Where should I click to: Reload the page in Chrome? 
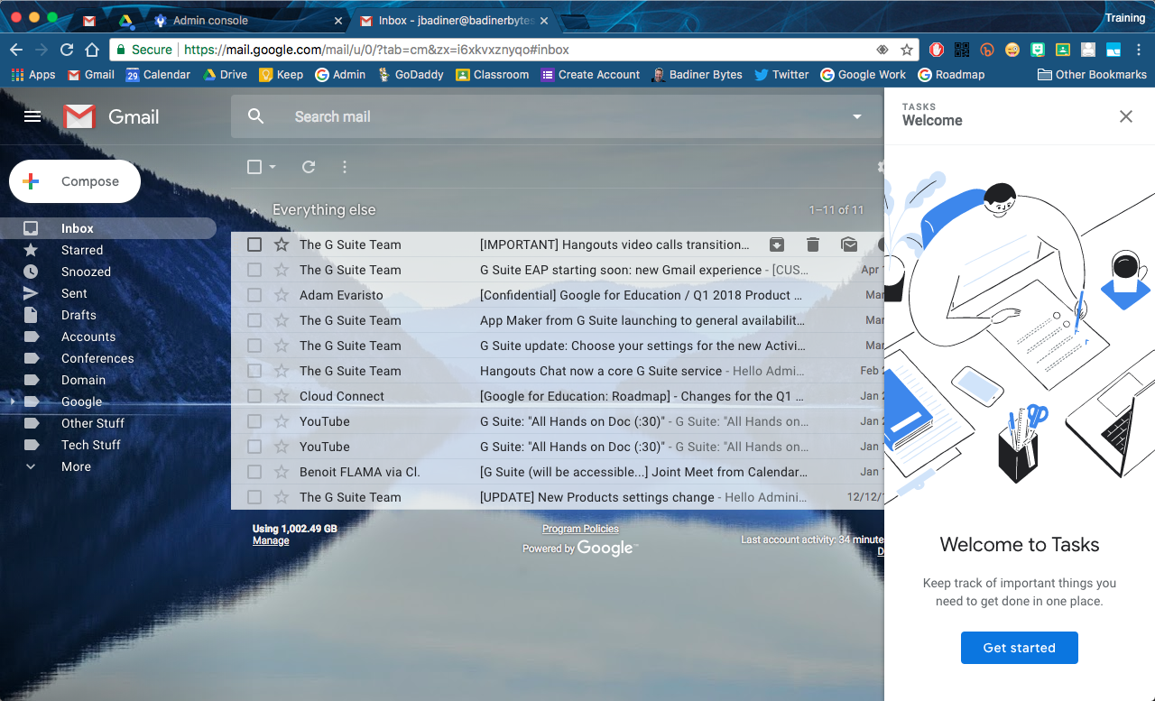67,50
